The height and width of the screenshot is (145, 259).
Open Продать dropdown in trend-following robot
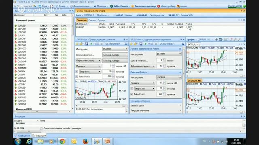click(x=88, y=66)
